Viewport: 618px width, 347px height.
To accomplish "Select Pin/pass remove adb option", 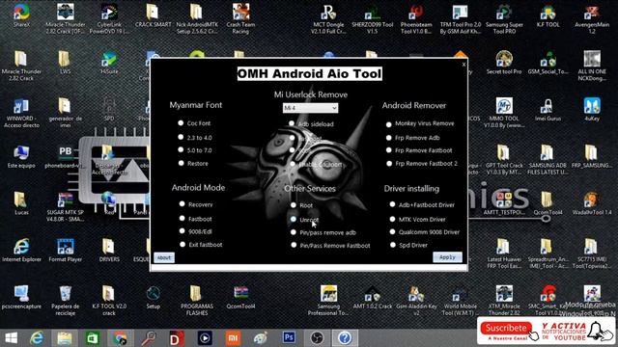I will pyautogui.click(x=294, y=232).
